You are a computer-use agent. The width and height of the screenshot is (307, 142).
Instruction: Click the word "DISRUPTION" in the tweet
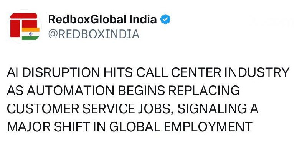pyautogui.click(x=61, y=73)
